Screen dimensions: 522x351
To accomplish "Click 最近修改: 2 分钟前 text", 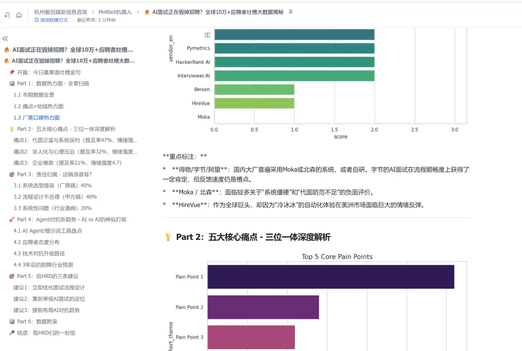I will coord(96,20).
